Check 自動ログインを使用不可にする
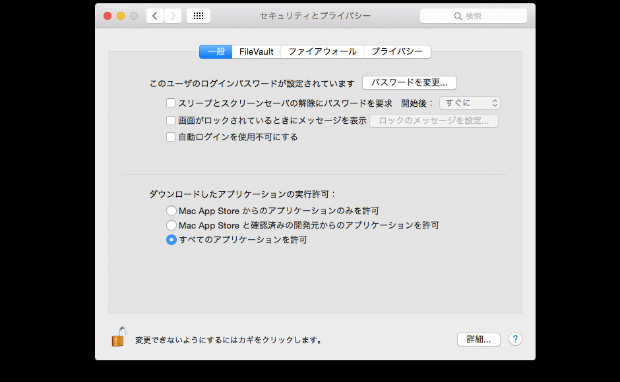Screen dimensions: 620x382 tap(171, 137)
